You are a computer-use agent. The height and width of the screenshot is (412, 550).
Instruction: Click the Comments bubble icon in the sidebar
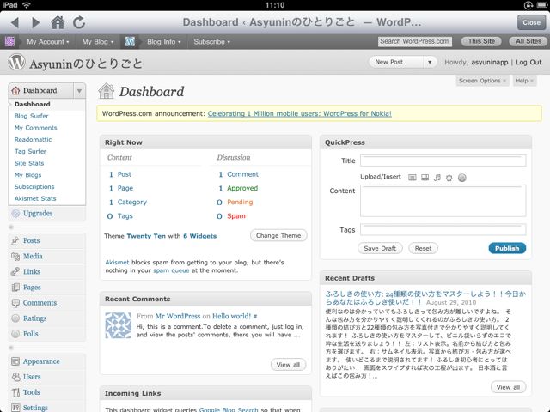(15, 303)
